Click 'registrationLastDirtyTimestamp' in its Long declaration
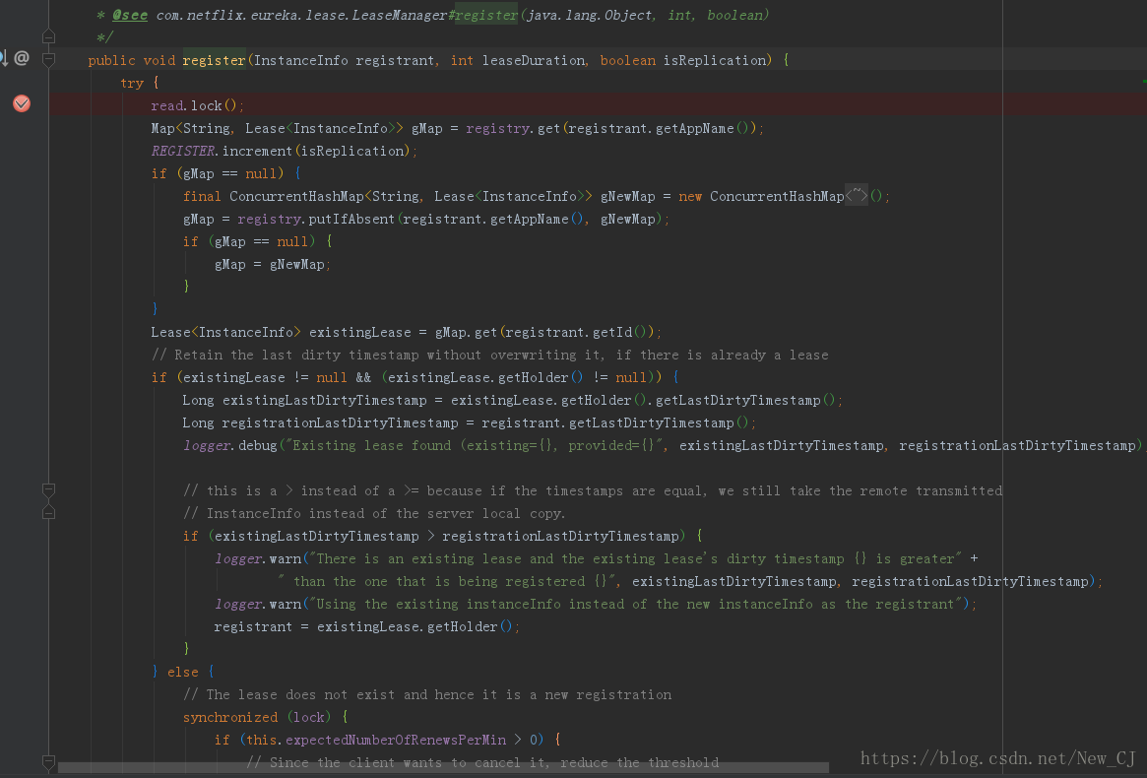1147x778 pixels. (x=340, y=423)
